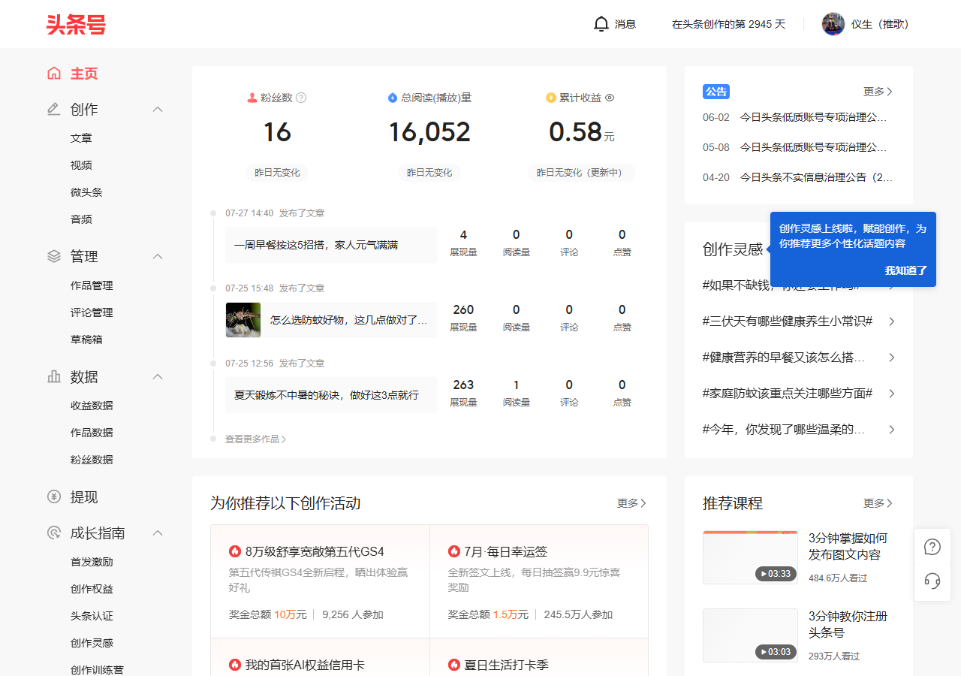Click the flame icon for 我的首张AI权益信用卡

pos(235,665)
